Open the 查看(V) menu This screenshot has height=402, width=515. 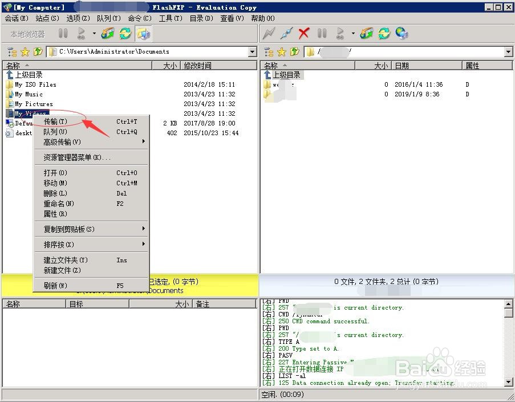(232, 18)
